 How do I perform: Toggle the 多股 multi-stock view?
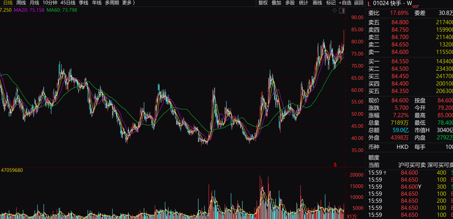(290, 3)
